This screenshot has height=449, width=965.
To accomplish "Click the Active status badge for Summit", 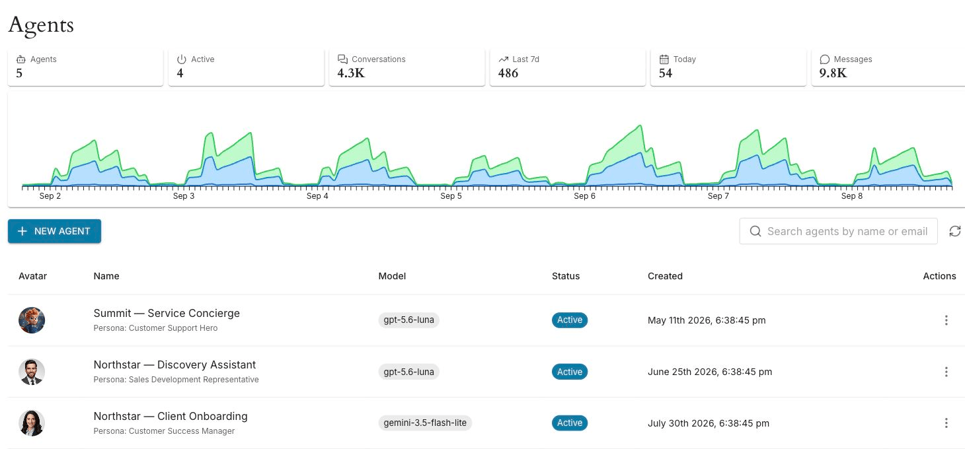I will pyautogui.click(x=569, y=320).
